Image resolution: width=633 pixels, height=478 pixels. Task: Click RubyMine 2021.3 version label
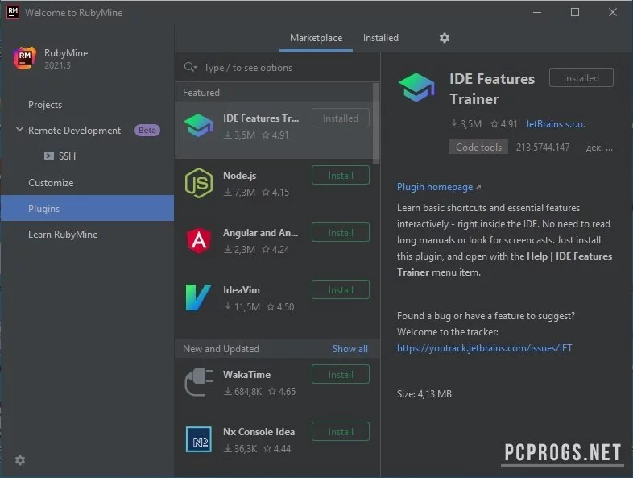pos(57,65)
